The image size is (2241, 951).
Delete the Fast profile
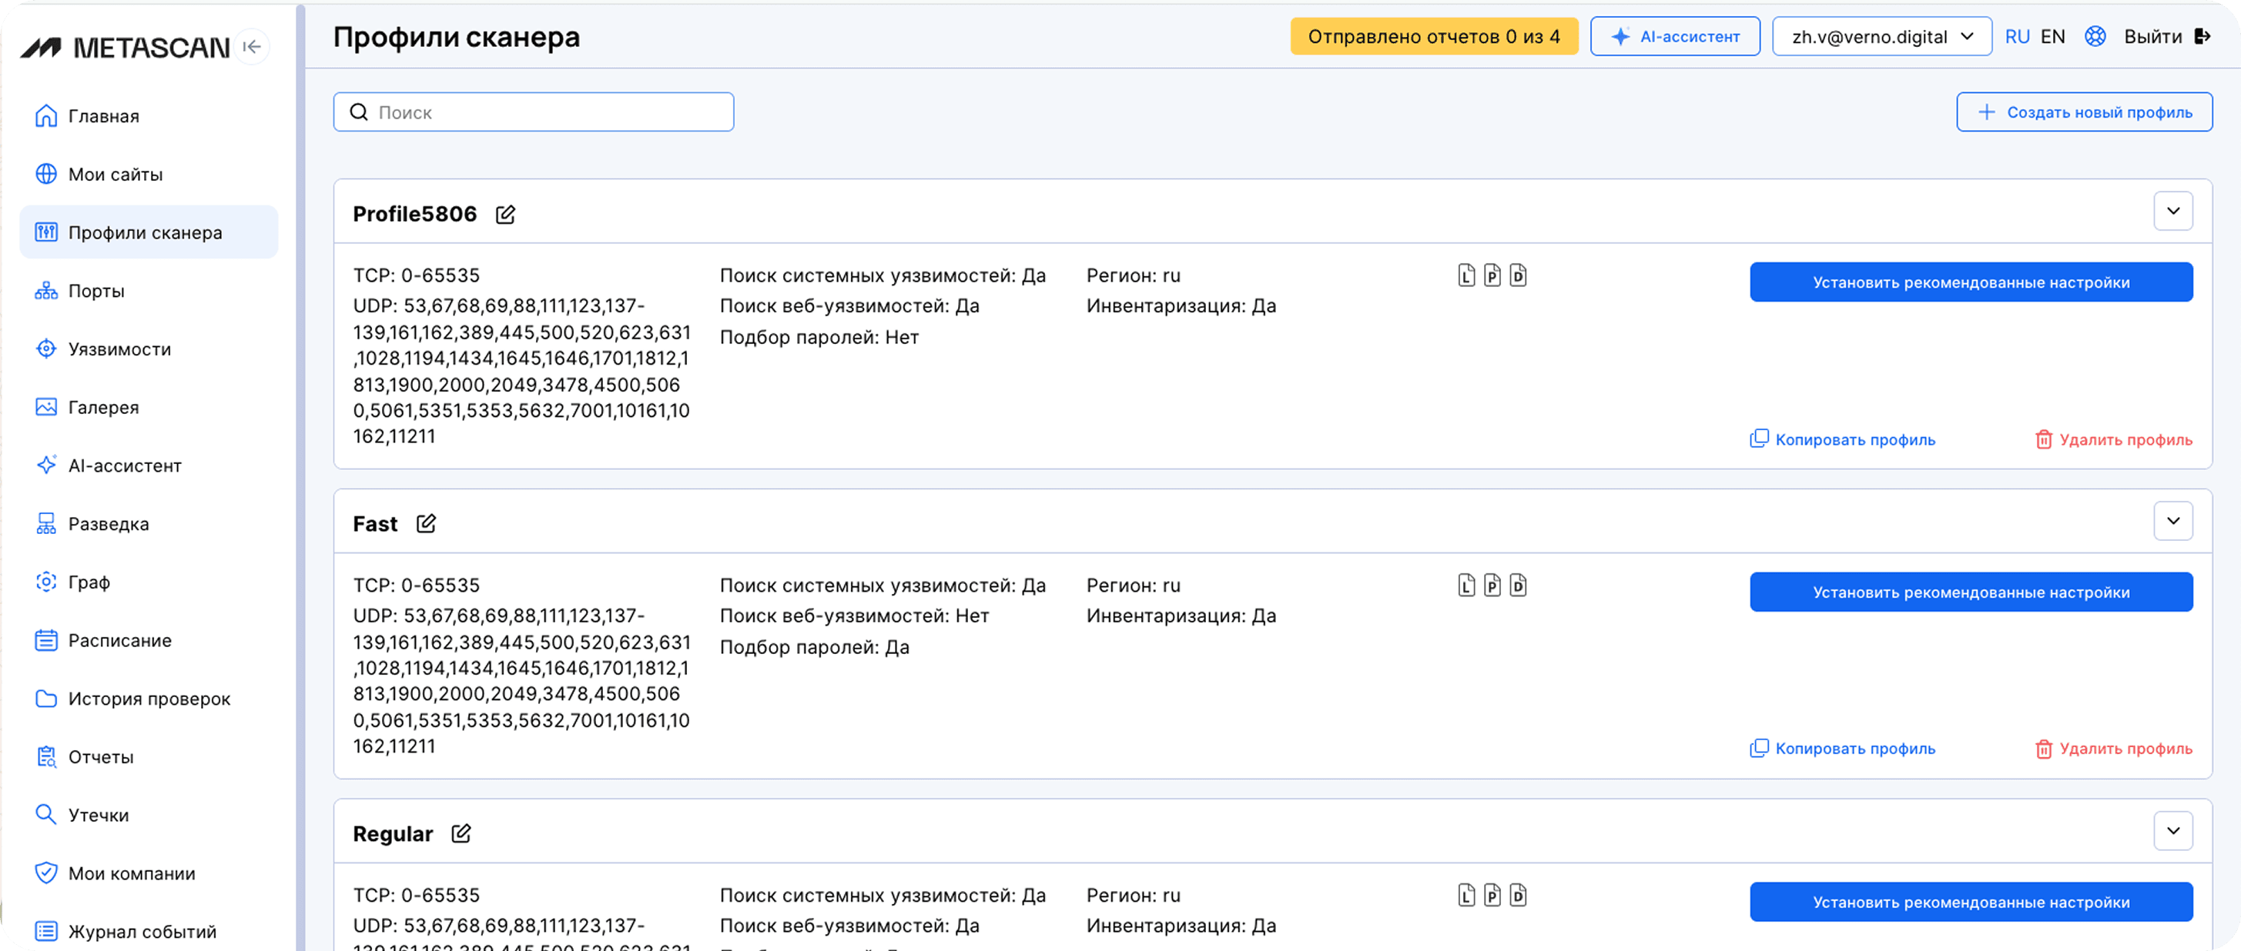2113,749
